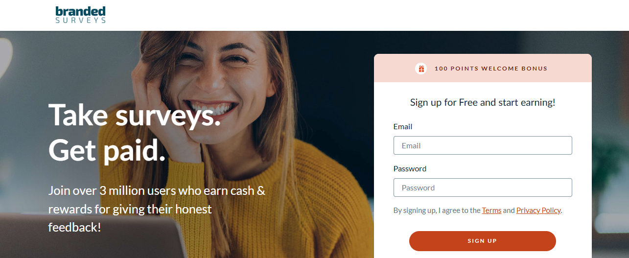Click the word 'SURVEYS' in the logo
Image resolution: width=629 pixels, height=258 pixels.
click(x=80, y=20)
